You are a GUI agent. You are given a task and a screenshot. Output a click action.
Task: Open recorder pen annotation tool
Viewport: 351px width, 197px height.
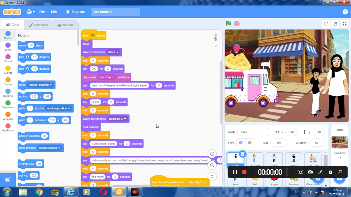pos(320,172)
